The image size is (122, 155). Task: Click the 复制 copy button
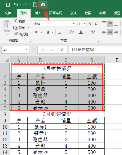pos(19,28)
